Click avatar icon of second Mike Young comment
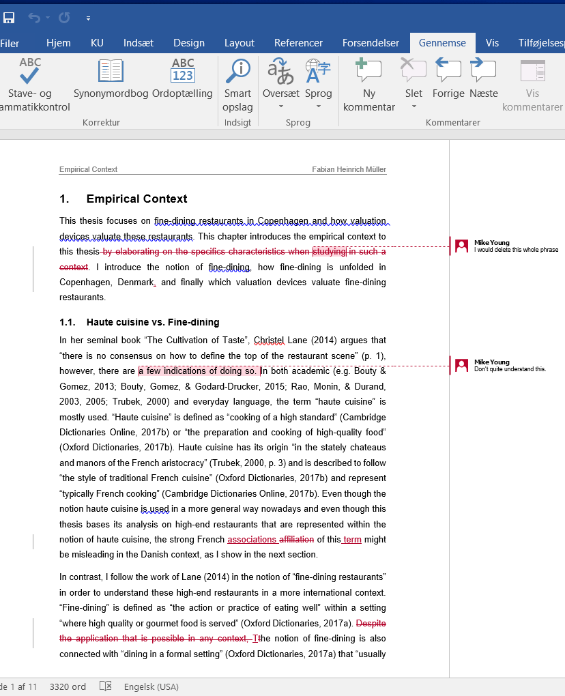The width and height of the screenshot is (565, 696). [461, 365]
